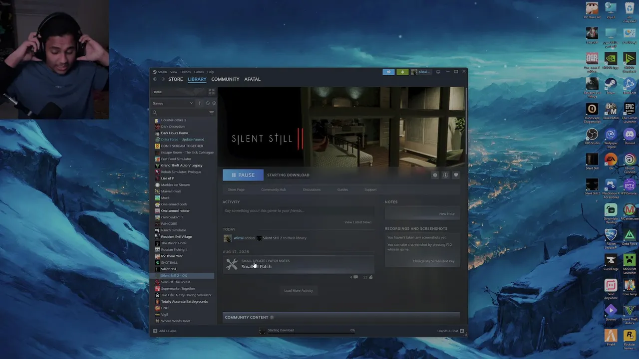The width and height of the screenshot is (639, 359).
Task: Open the Store Page link
Action: (x=236, y=189)
